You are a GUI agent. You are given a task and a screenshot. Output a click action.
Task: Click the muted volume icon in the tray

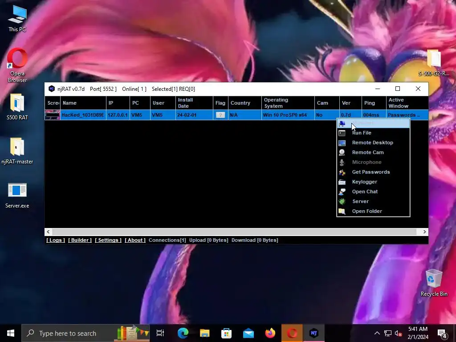pos(398,333)
